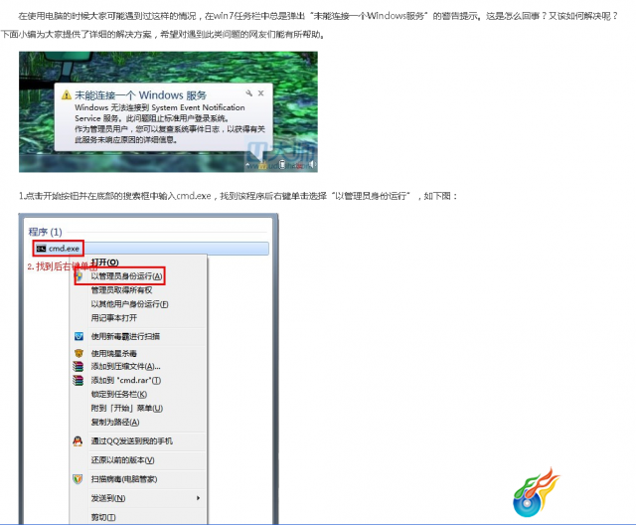The width and height of the screenshot is (636, 525).
Task: Click the 程序 (1) group header
Action: pyautogui.click(x=45, y=232)
